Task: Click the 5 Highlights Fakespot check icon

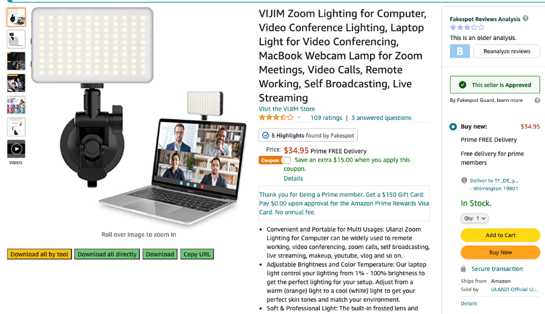Action: [266, 135]
